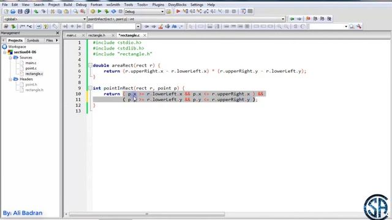Click the Pause debugger icon

pyautogui.click(x=227, y=12)
